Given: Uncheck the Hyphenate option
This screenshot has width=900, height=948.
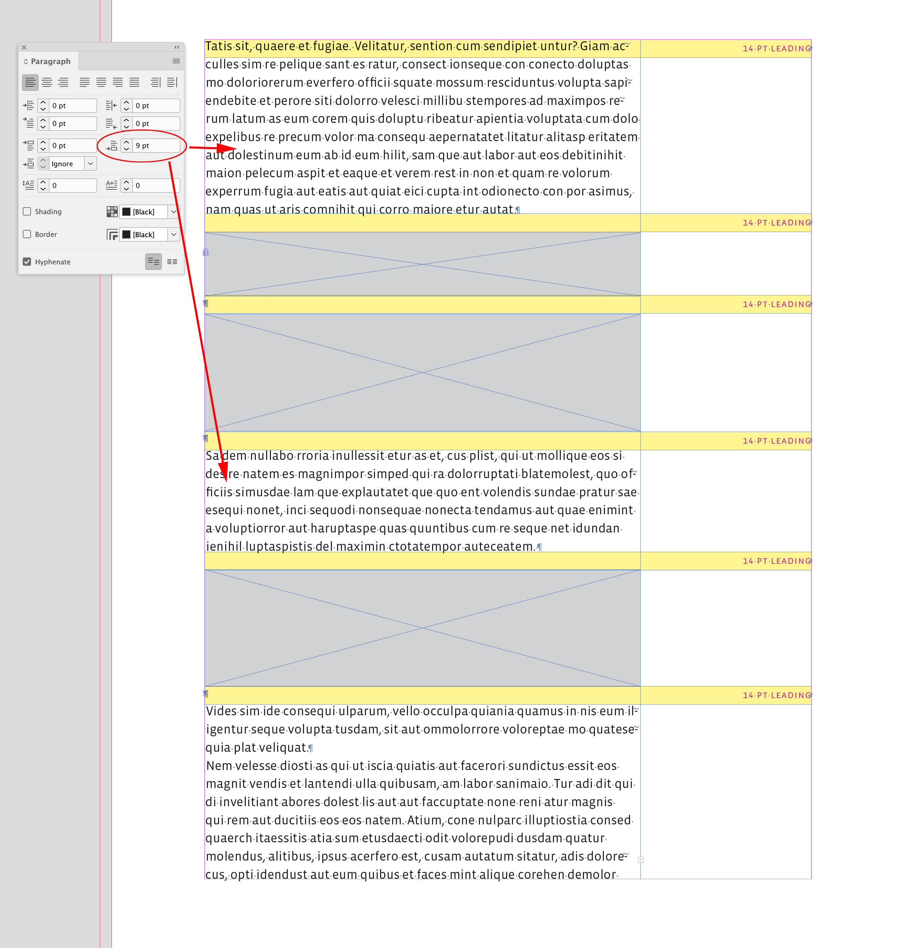Looking at the screenshot, I should tap(27, 262).
